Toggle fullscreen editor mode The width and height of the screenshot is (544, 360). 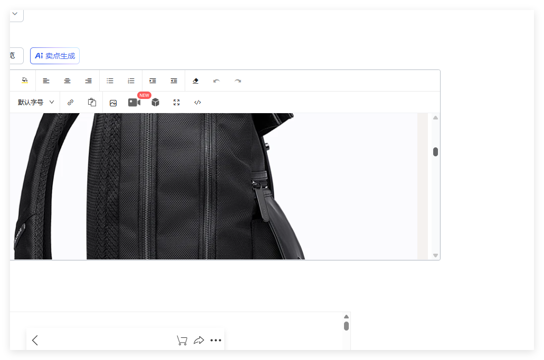(x=177, y=102)
